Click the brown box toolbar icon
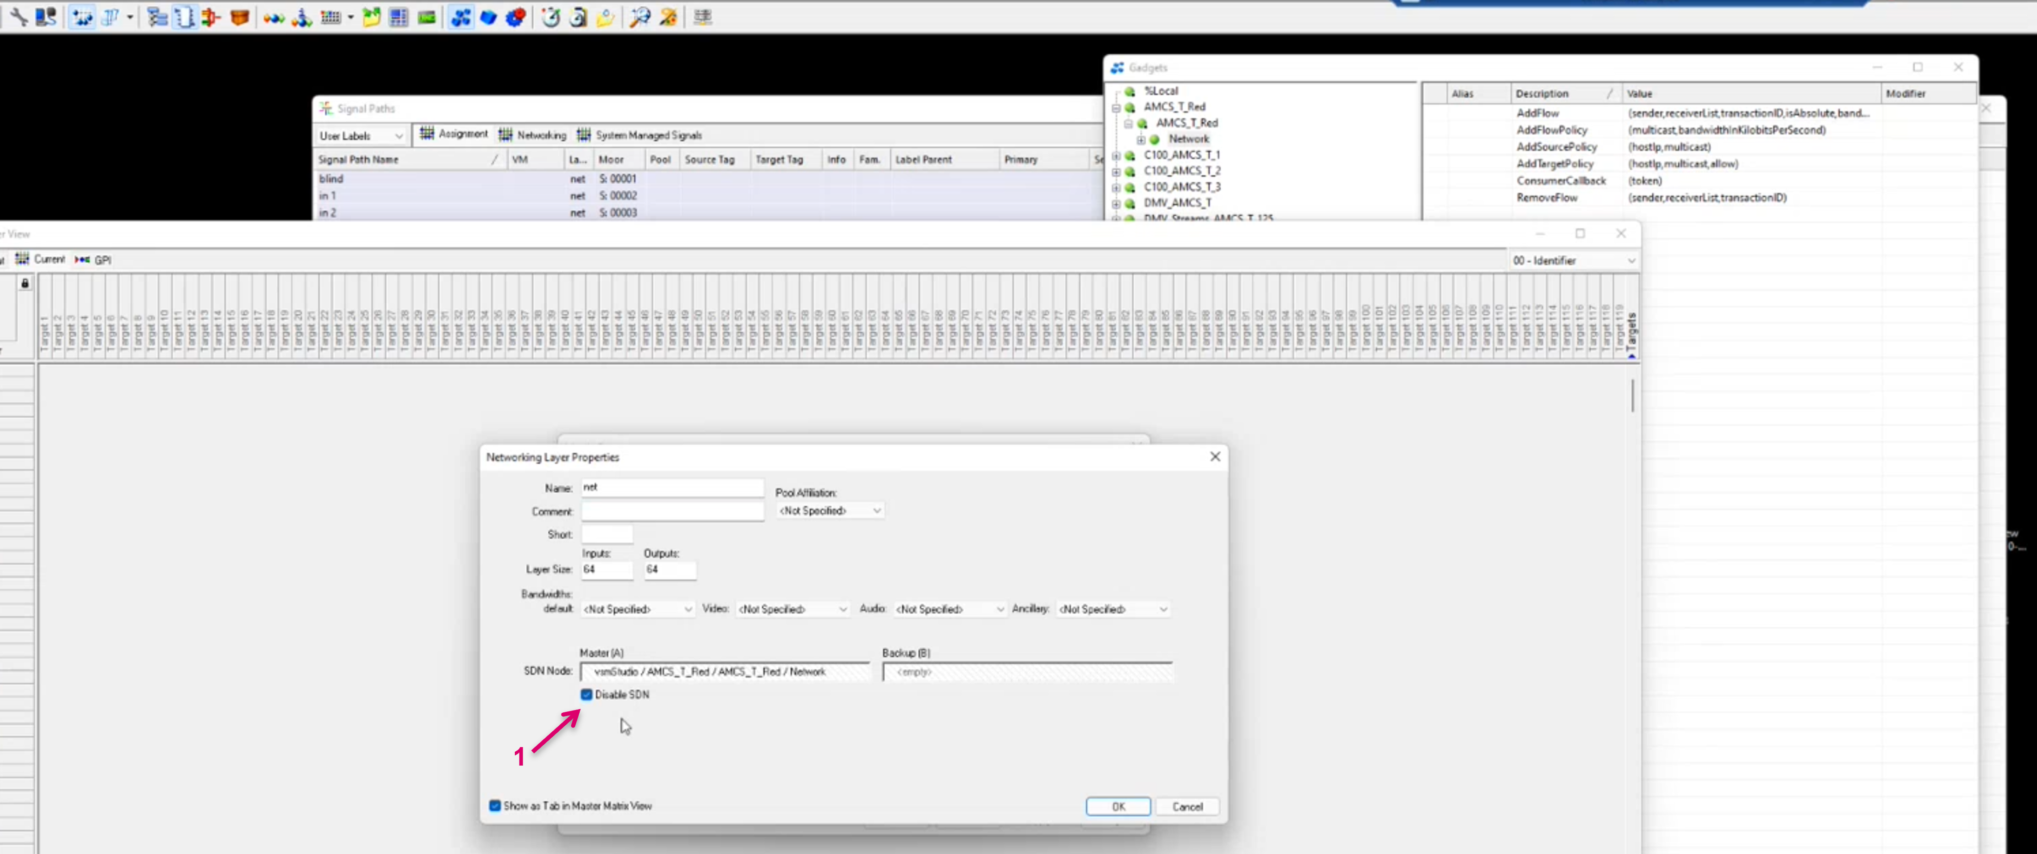Screen dimensions: 2037x854 pyautogui.click(x=240, y=17)
